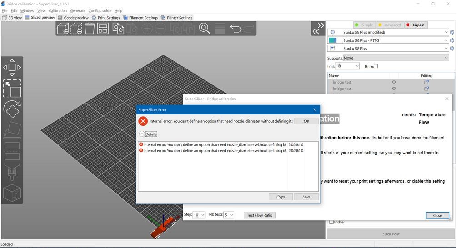The height and width of the screenshot is (248, 459).
Task: Click the Test Flow Ratio button
Action: 259,215
